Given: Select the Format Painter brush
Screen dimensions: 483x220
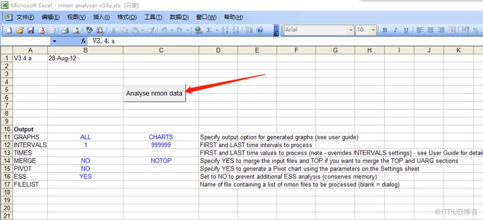Looking at the screenshot, I should click(x=152, y=30).
